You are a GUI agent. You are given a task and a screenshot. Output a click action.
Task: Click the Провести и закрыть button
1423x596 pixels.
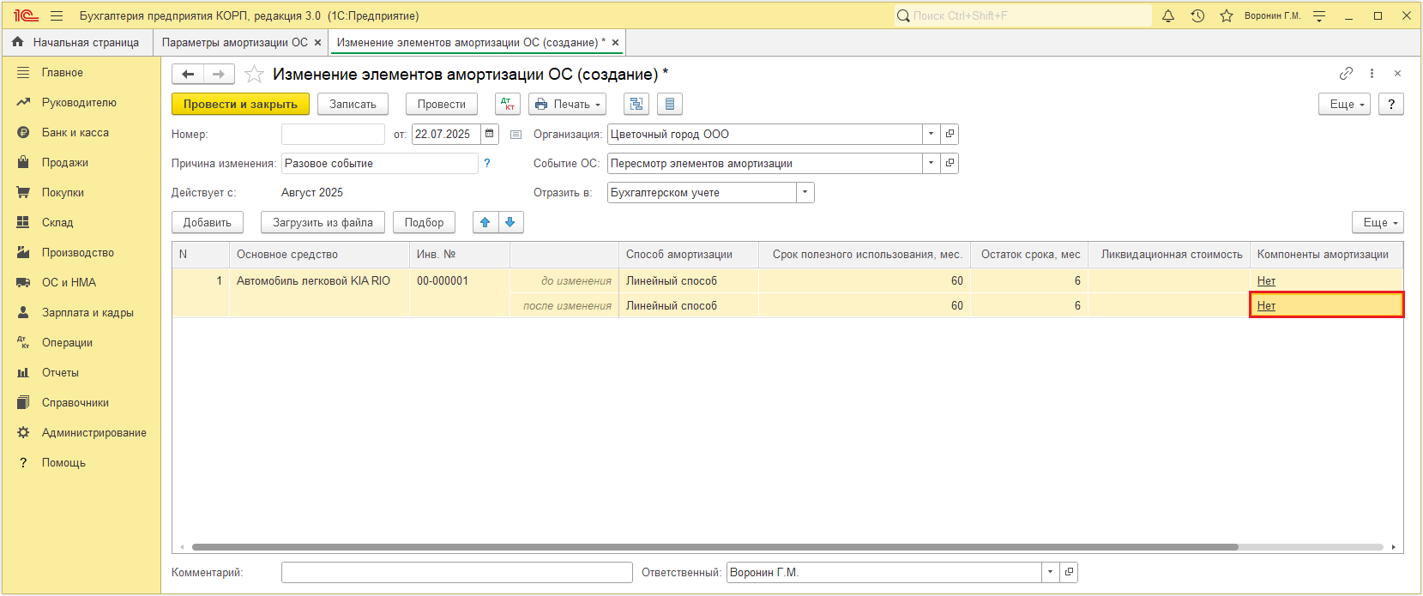(240, 104)
